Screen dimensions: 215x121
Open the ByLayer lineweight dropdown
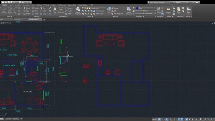point(145,11)
